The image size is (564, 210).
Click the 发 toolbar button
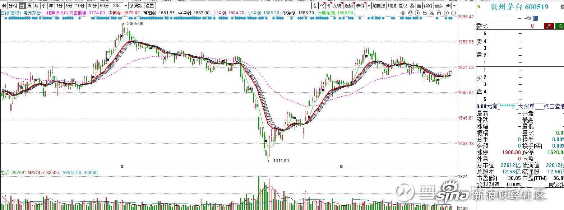(315, 6)
